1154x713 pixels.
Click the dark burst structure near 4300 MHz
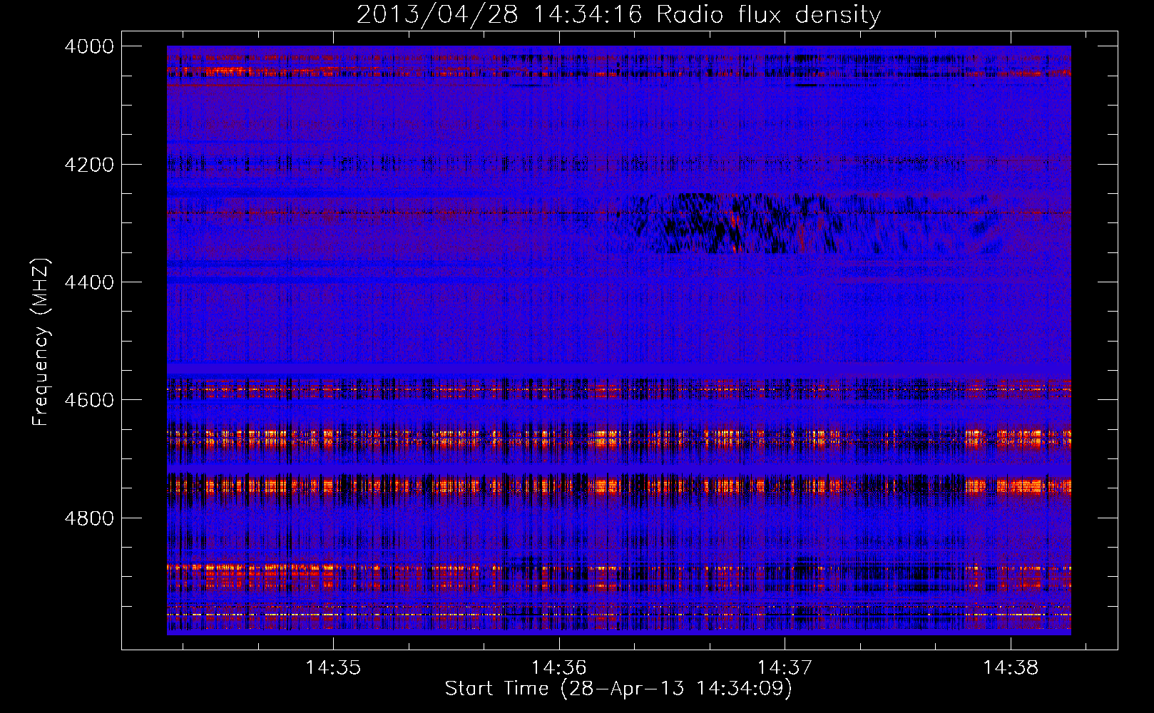click(806, 224)
